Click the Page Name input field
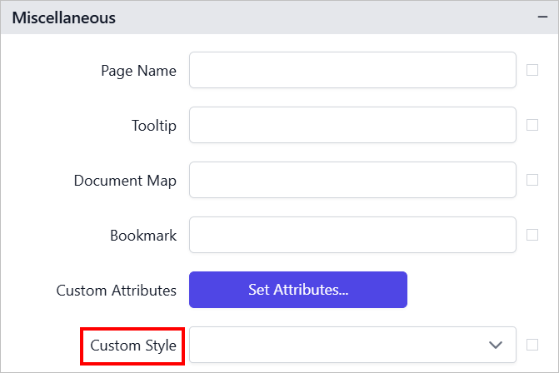This screenshot has width=559, height=373. [352, 70]
